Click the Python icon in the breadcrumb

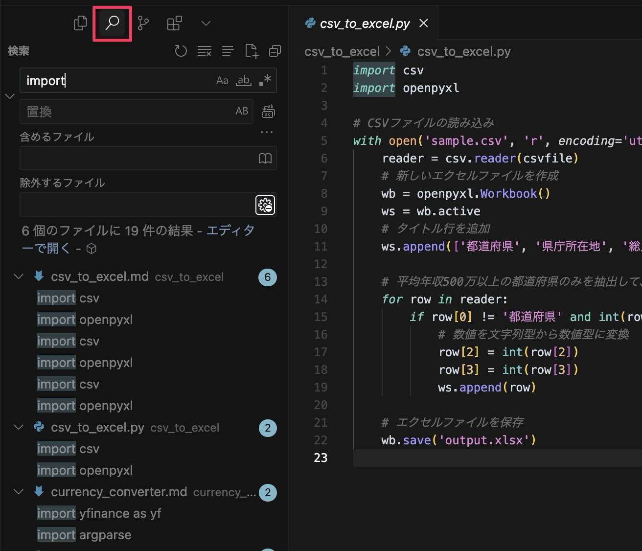(x=405, y=50)
